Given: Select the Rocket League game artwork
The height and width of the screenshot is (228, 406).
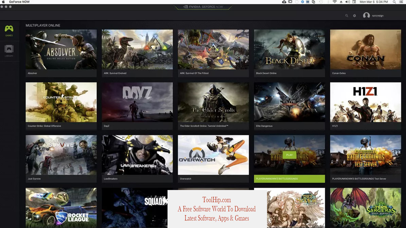Looking at the screenshot, I should (61, 208).
